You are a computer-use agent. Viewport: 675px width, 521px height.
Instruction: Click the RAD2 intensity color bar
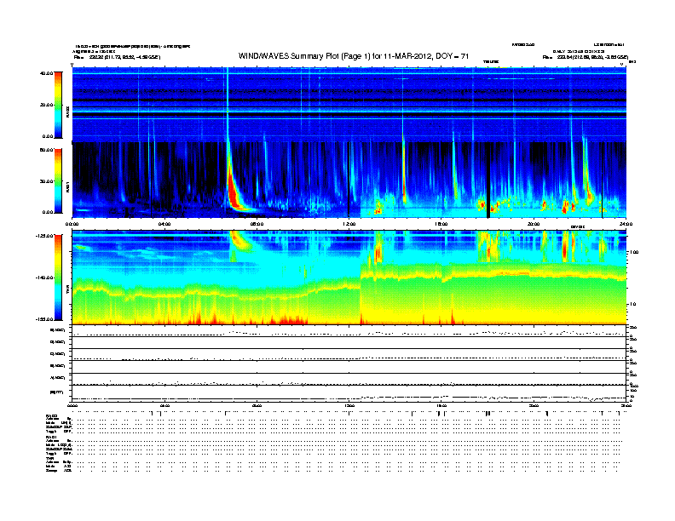tap(58, 105)
